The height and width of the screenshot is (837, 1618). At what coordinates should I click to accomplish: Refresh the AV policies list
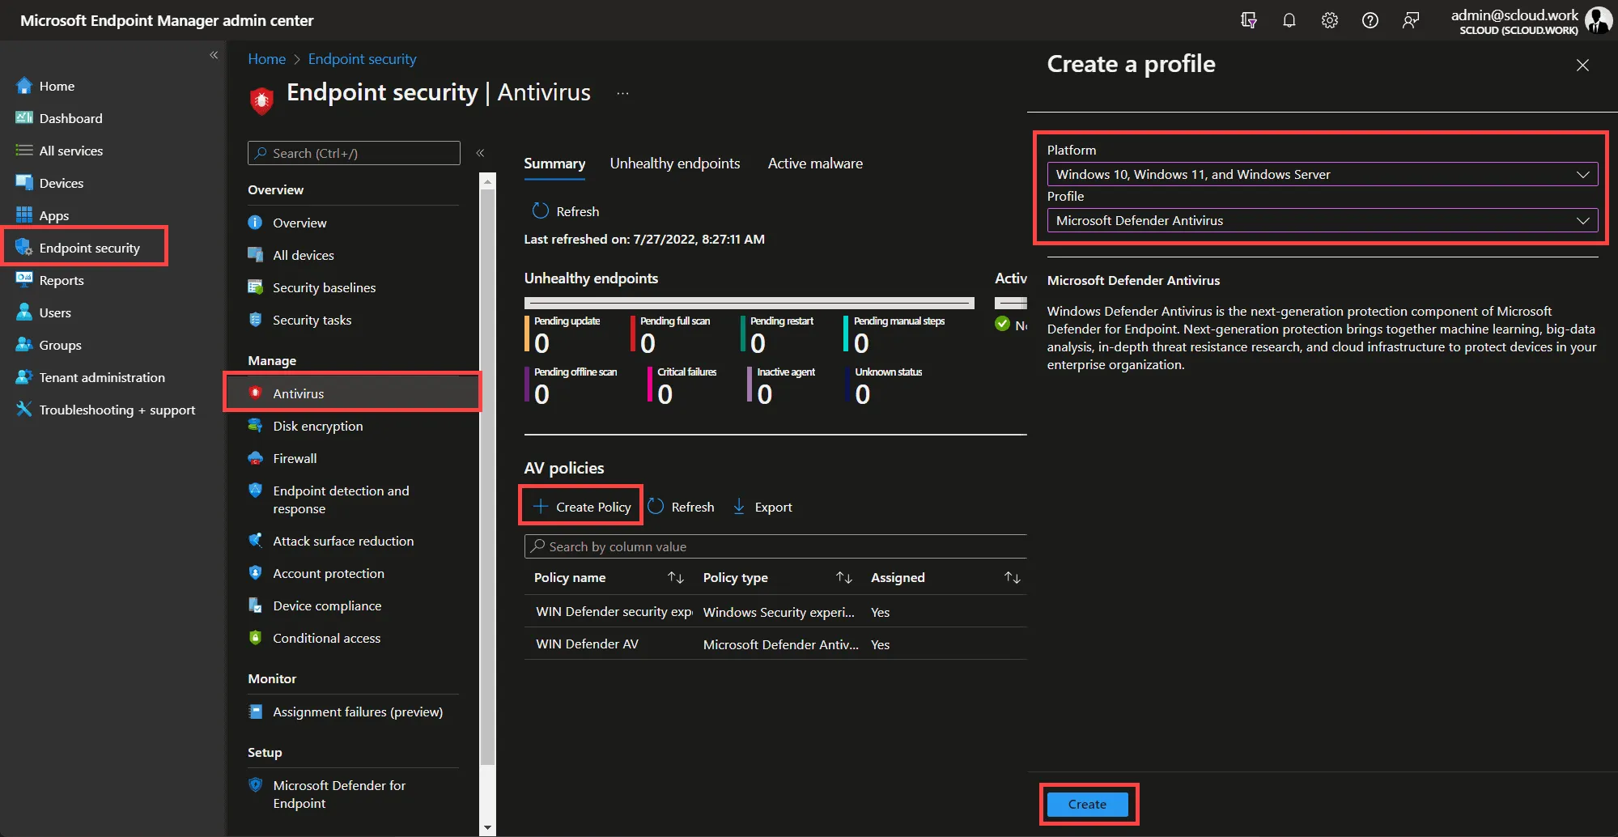(682, 507)
